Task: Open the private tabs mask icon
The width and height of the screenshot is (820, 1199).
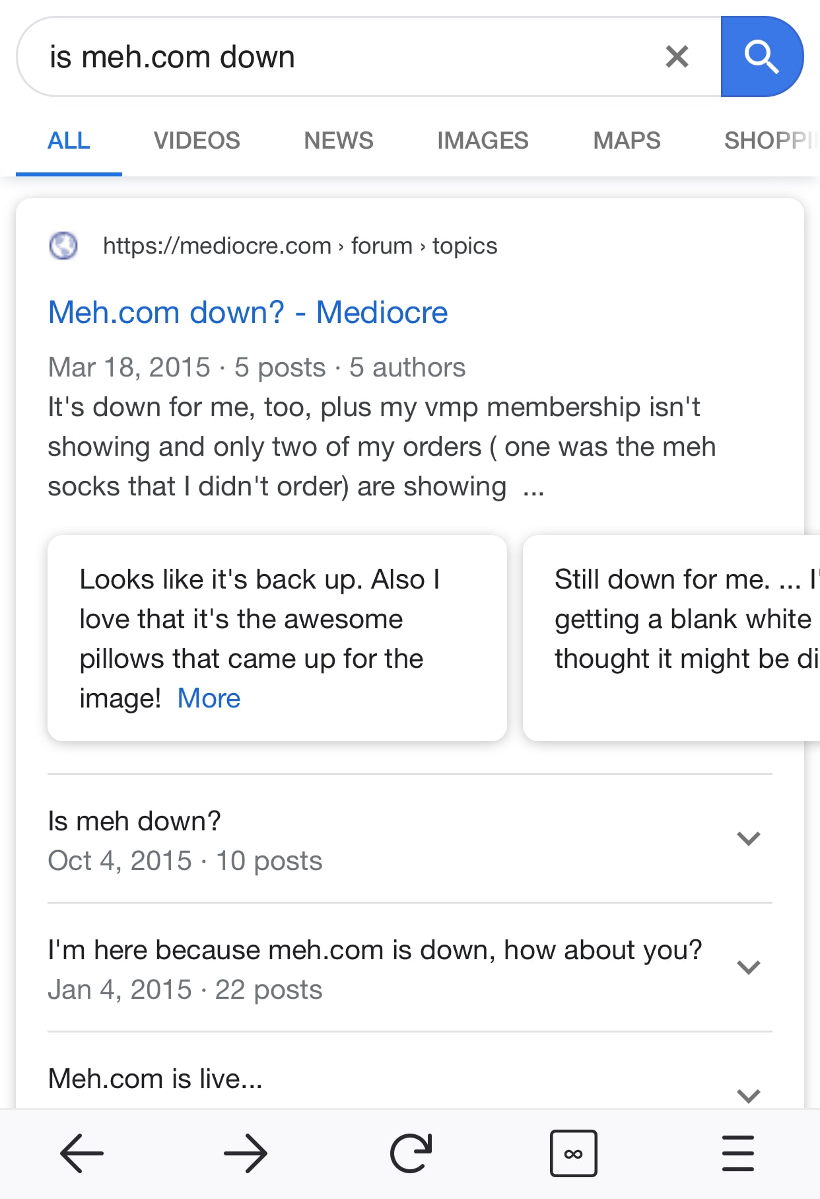Action: pyautogui.click(x=573, y=1153)
